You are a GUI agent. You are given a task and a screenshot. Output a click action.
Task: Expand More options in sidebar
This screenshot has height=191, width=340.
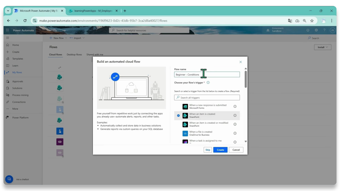click(x=15, y=109)
